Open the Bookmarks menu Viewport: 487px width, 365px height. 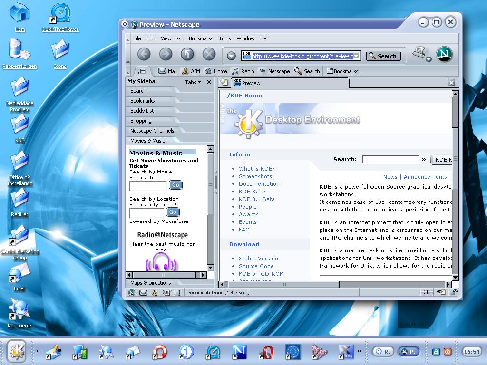point(201,38)
